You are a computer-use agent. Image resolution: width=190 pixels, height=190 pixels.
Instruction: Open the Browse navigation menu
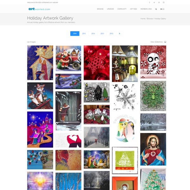[x=100, y=9]
